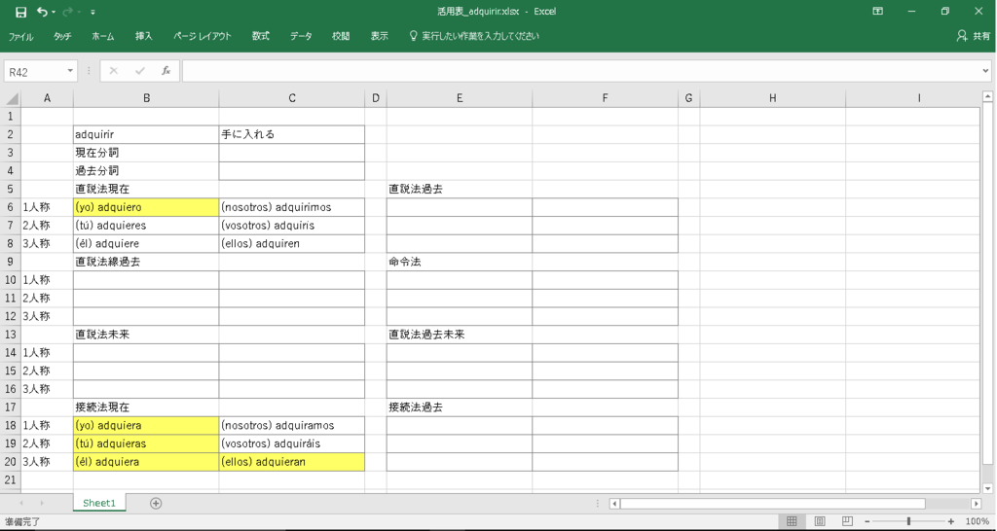Switch to Page Layout view icon
The image size is (997, 531).
click(x=820, y=521)
